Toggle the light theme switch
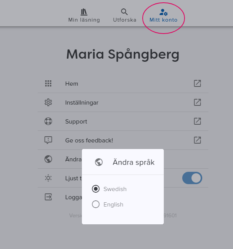The height and width of the screenshot is (249, 233). tap(192, 178)
